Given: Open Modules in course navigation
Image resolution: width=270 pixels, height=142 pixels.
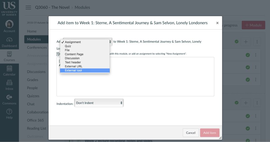Looking at the screenshot, I should (36, 39).
